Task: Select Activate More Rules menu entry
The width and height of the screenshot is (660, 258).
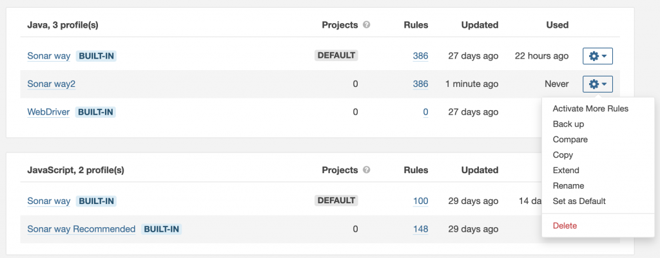Action: point(590,109)
